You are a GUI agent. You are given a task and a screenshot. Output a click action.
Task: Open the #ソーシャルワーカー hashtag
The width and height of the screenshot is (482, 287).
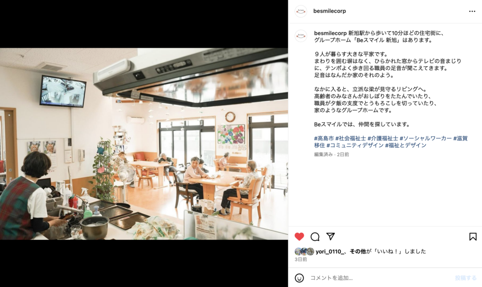pos(426,138)
